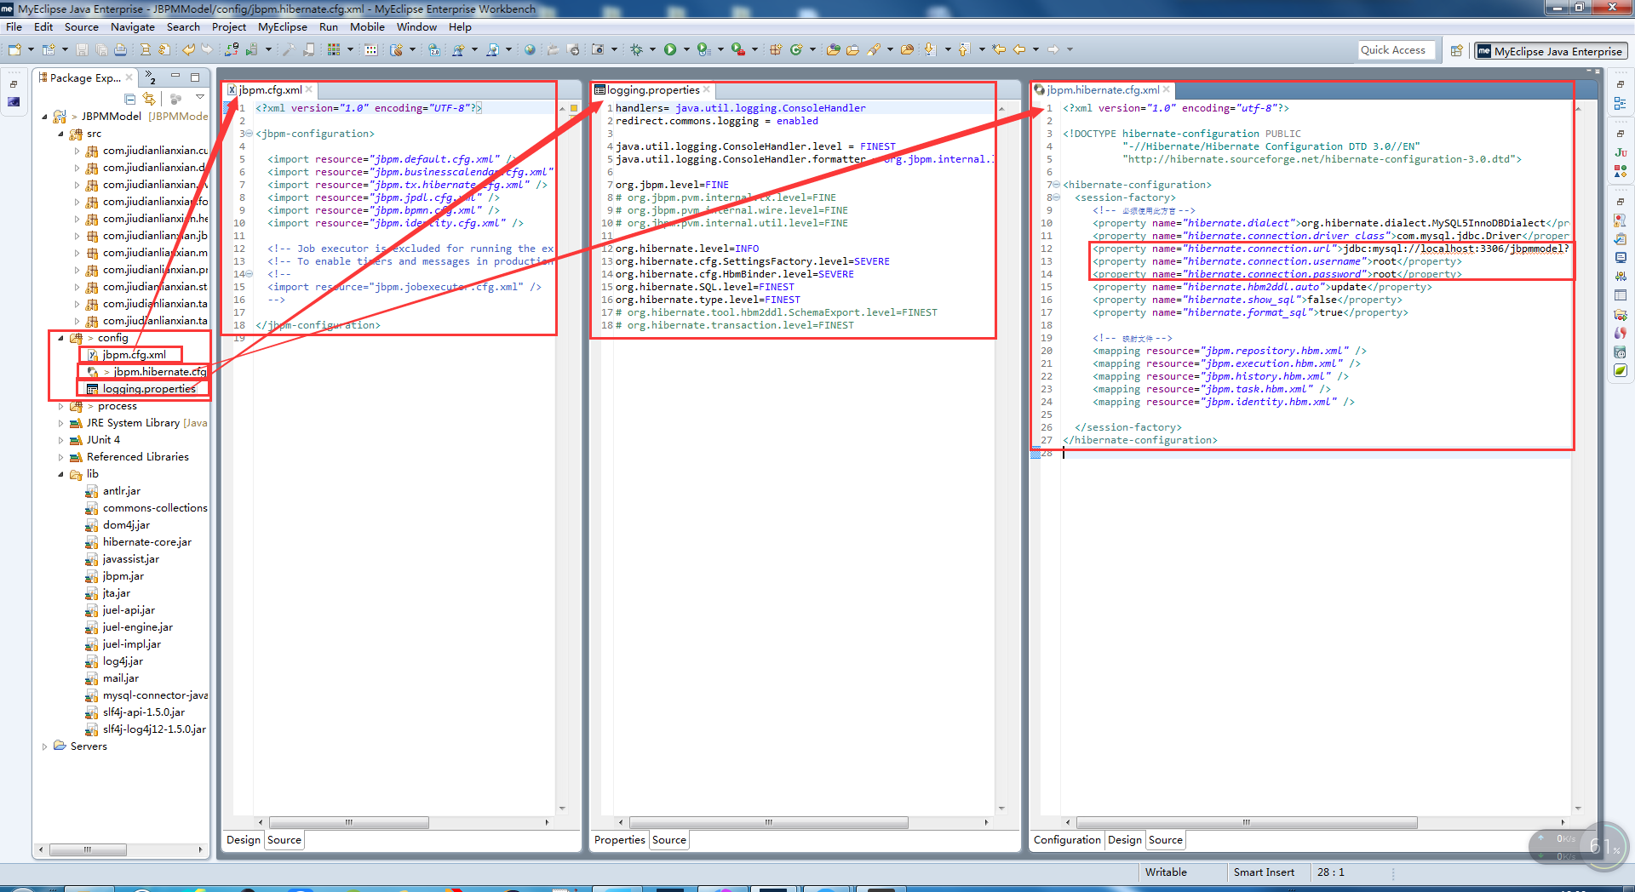The height and width of the screenshot is (892, 1635).
Task: Open the File menu
Action: coord(14,26)
